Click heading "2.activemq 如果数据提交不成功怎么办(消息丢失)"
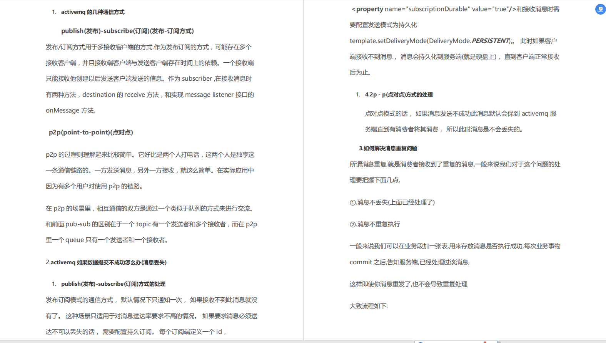Image resolution: width=606 pixels, height=343 pixels. 106,262
